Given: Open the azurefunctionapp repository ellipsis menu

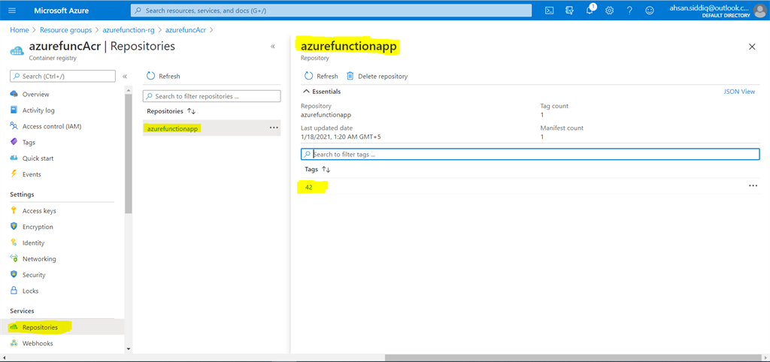Looking at the screenshot, I should (x=274, y=128).
